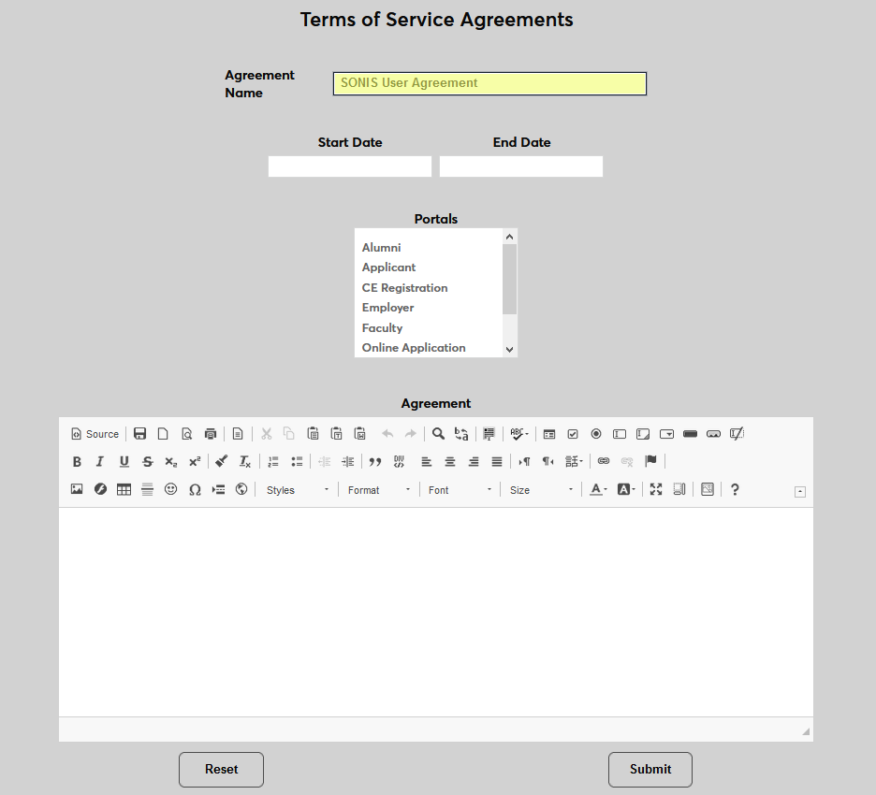Insert a textarea form element
Viewport: 876px width, 795px height.
(x=643, y=434)
